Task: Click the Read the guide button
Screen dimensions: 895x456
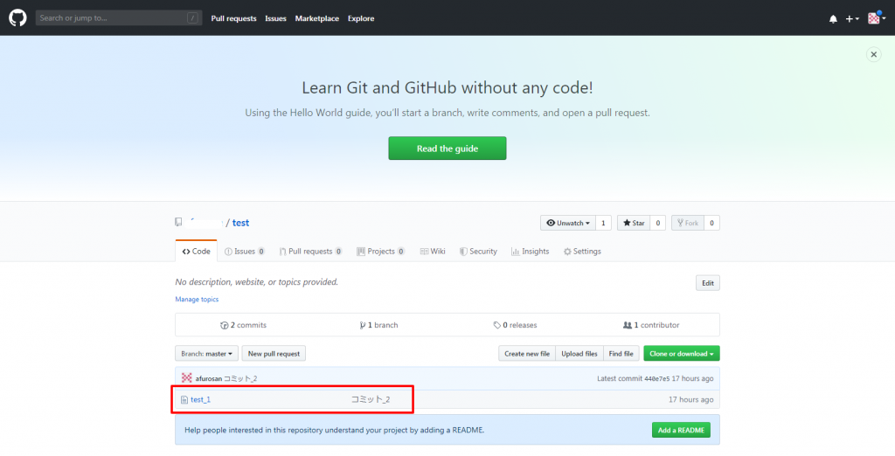Action: [x=447, y=149]
